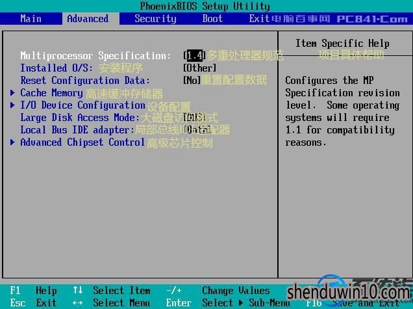Open the Advanced Chipset Control entry

tap(82, 142)
